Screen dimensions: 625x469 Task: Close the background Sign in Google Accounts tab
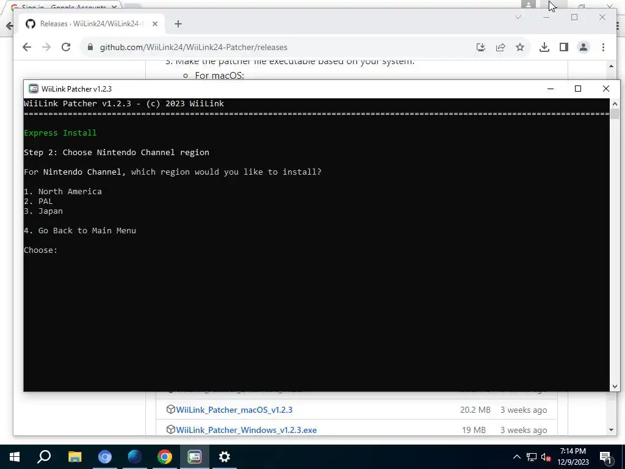click(x=114, y=6)
